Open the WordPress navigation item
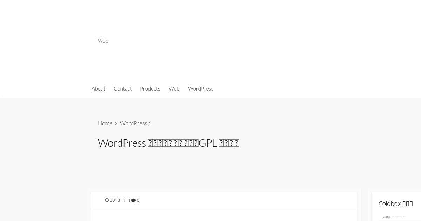Image resolution: width=421 pixels, height=221 pixels. (200, 88)
